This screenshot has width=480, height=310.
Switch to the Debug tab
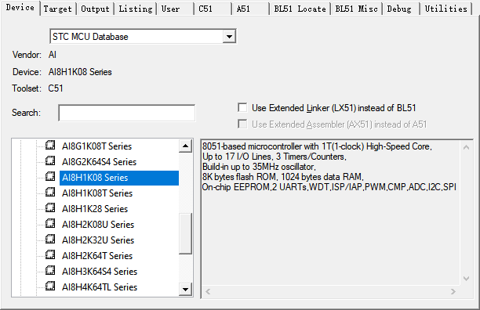[402, 9]
